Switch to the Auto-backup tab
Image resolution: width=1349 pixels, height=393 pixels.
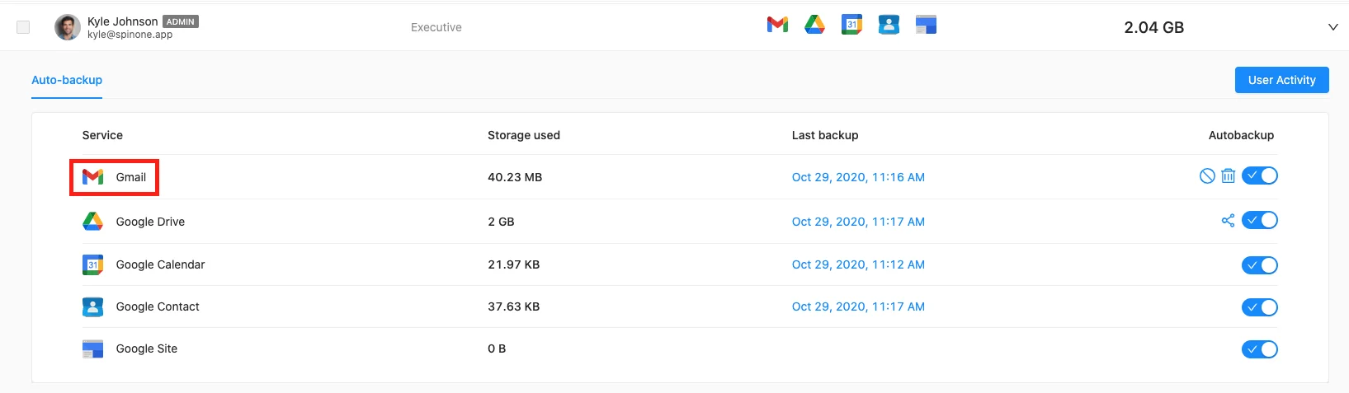point(67,80)
